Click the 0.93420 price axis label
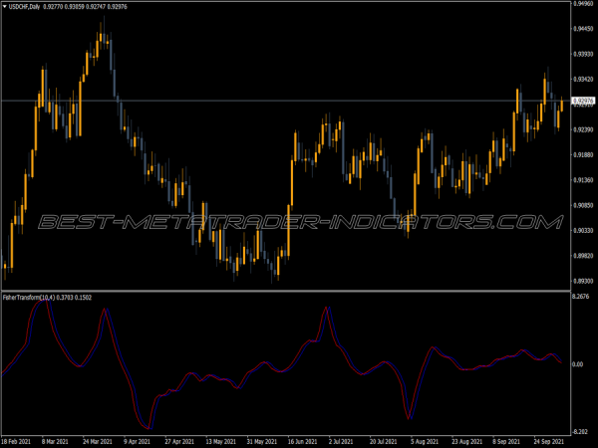The width and height of the screenshot is (598, 448). (x=583, y=80)
